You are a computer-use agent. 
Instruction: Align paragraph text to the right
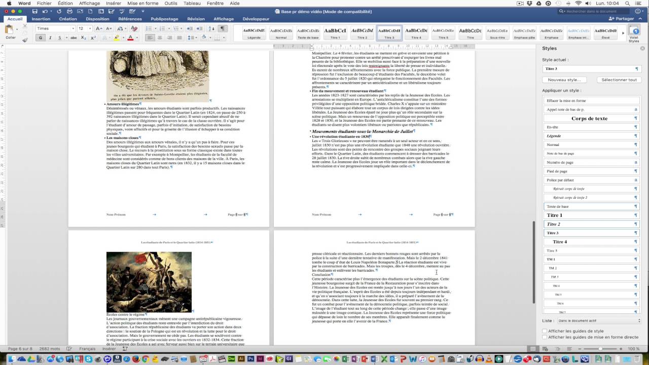(170, 38)
